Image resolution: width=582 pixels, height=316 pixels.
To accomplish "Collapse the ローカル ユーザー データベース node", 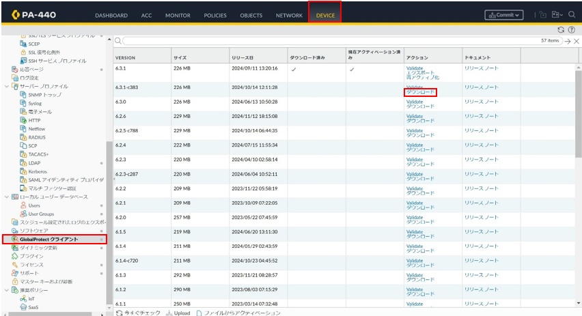I will (x=6, y=197).
